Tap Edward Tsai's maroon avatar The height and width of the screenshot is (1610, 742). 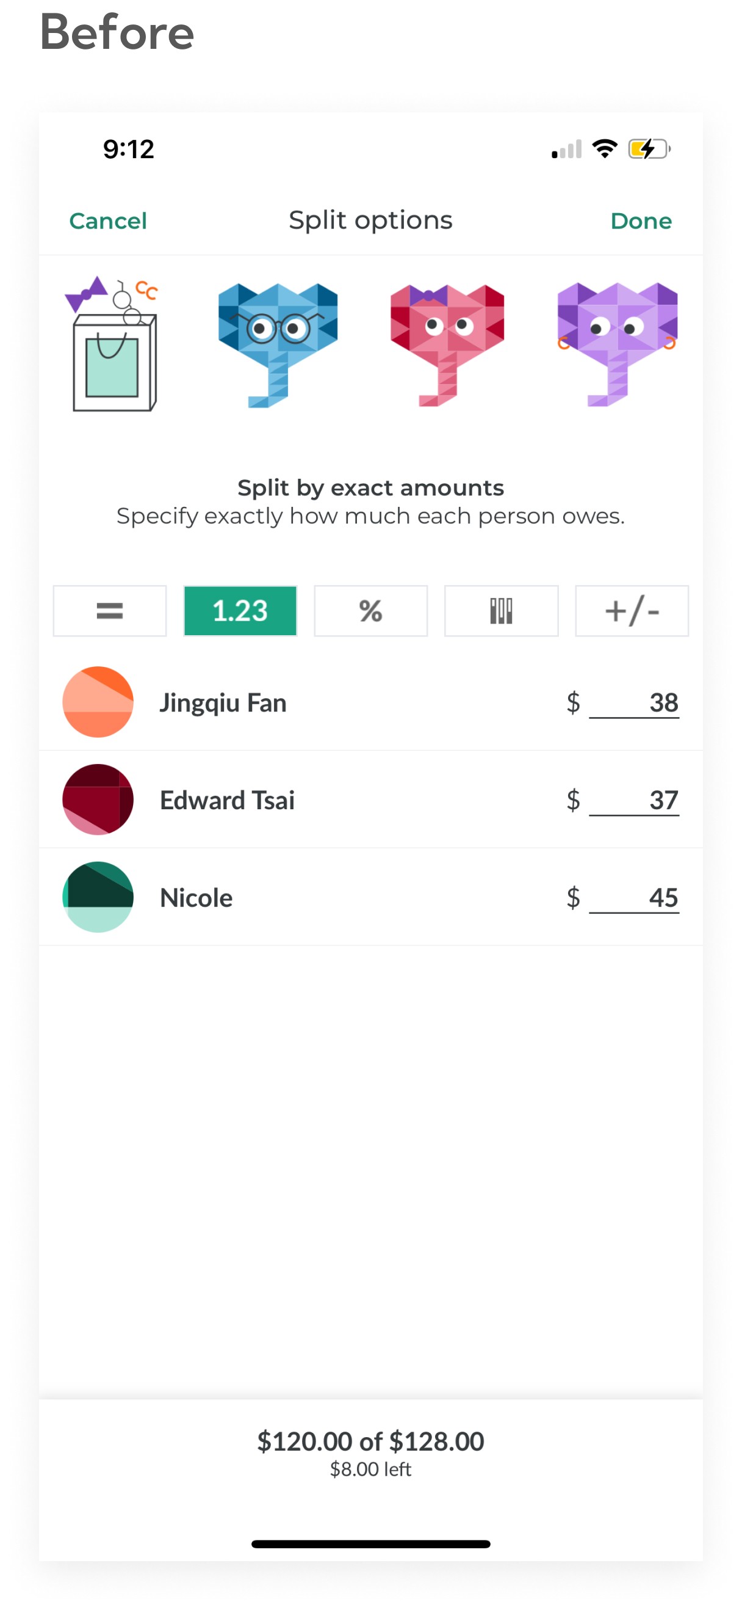tap(98, 800)
